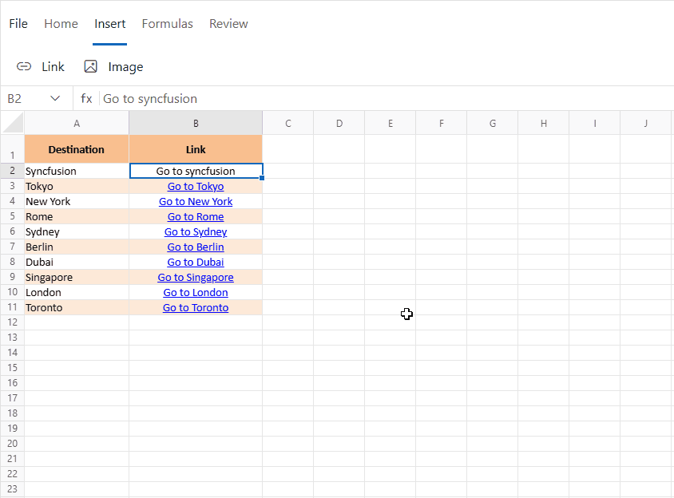Select the Destination header cell
The width and height of the screenshot is (674, 498).
(77, 149)
